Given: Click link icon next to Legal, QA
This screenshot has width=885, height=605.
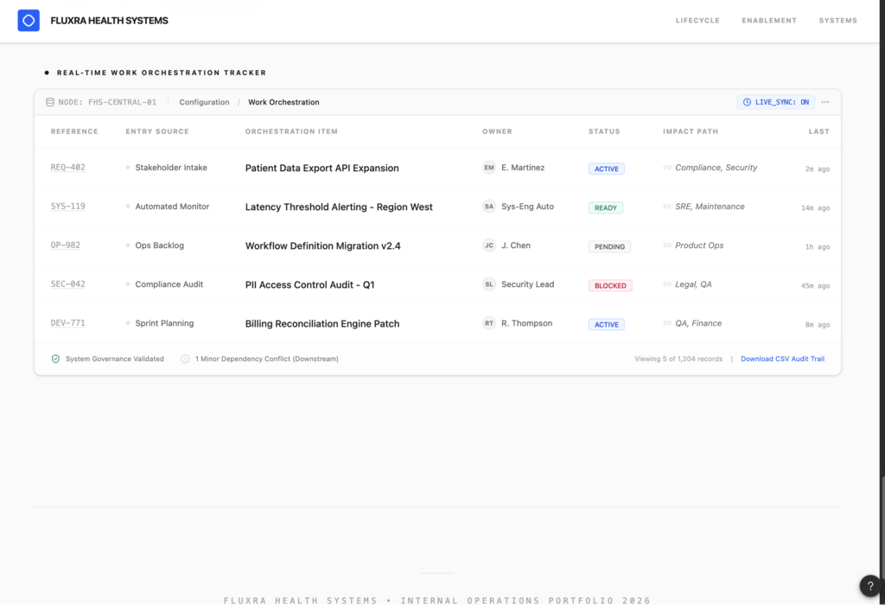Looking at the screenshot, I should coord(667,284).
